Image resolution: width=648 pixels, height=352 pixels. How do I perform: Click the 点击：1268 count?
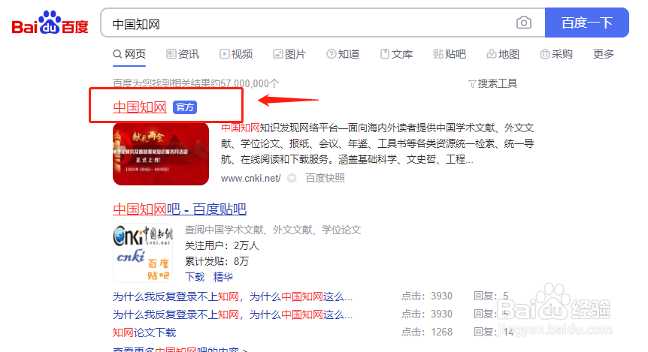coord(427,332)
